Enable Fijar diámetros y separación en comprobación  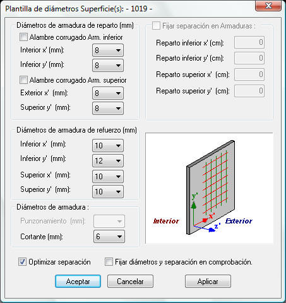(x=109, y=262)
